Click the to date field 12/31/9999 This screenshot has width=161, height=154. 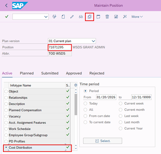pyautogui.click(x=141, y=97)
